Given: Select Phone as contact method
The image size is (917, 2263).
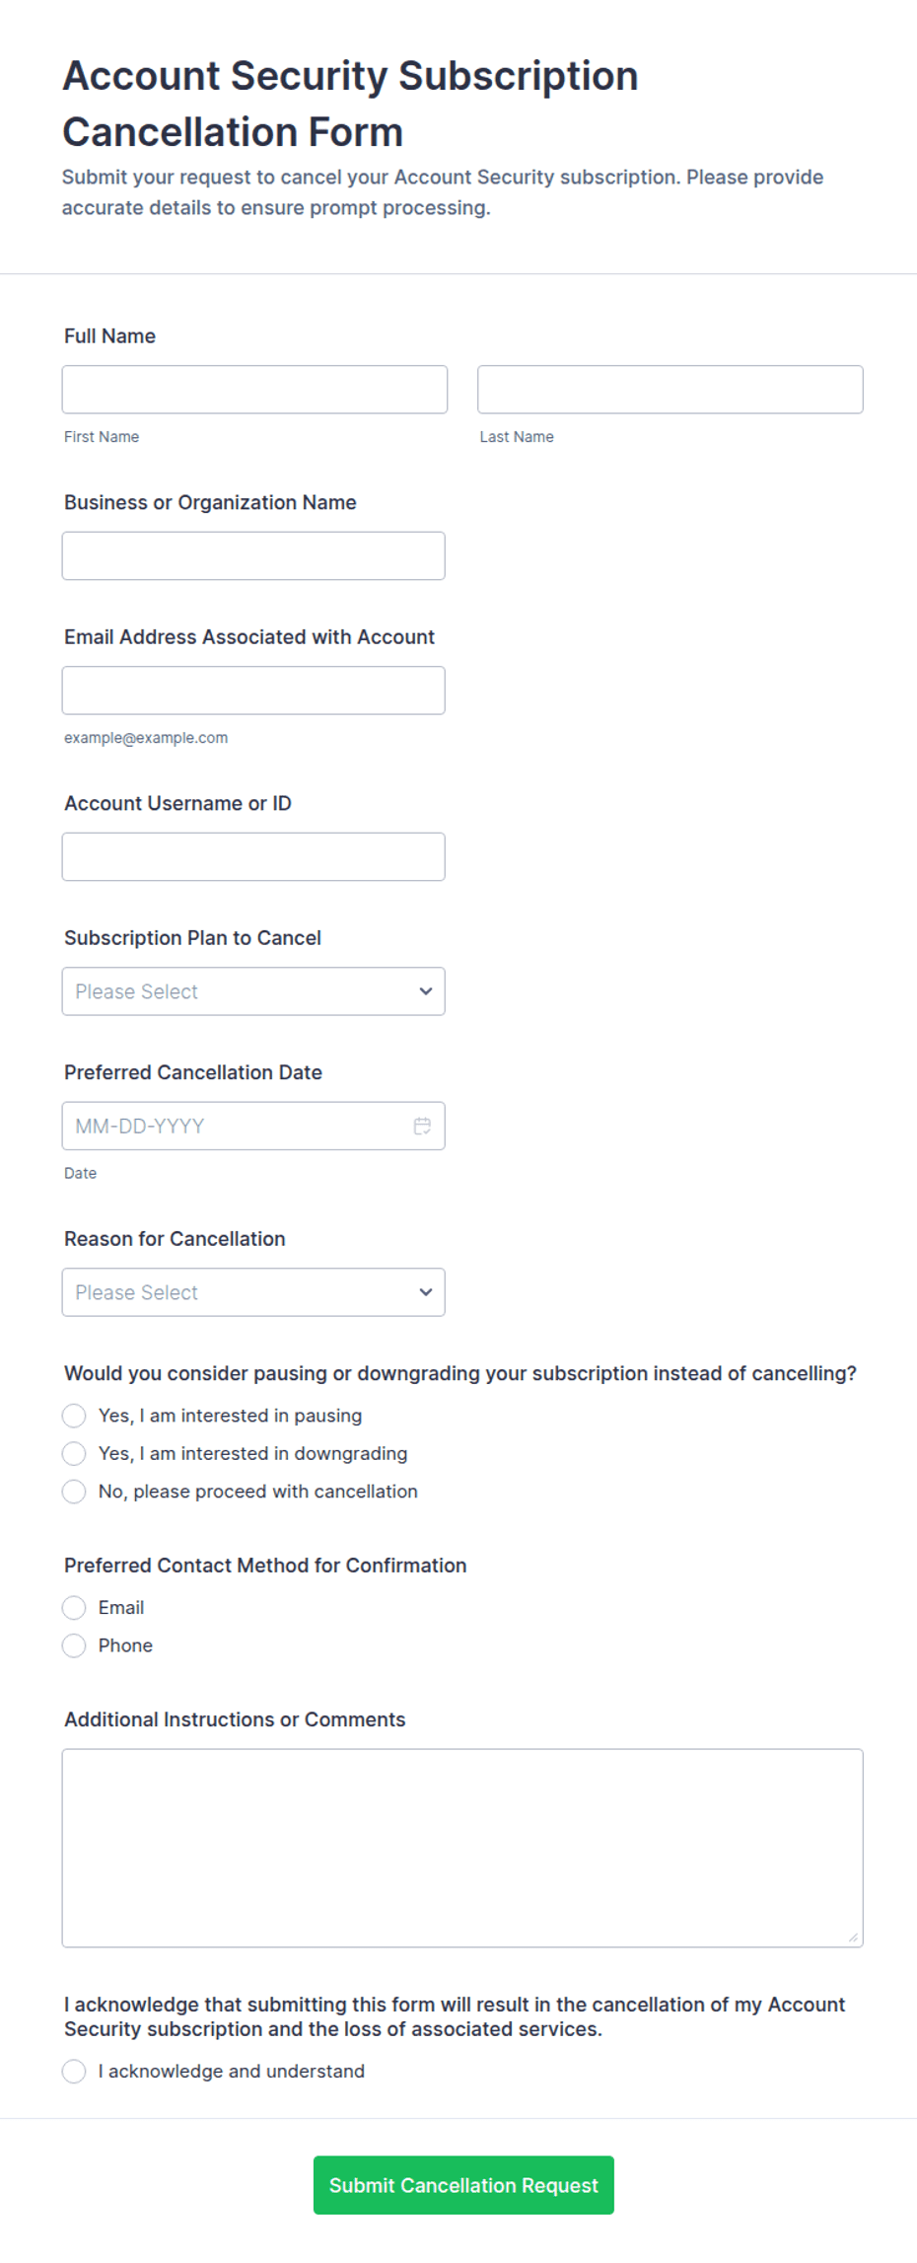Looking at the screenshot, I should [74, 1645].
